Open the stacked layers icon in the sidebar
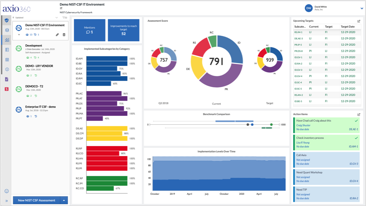The width and height of the screenshot is (366, 206). (7, 30)
